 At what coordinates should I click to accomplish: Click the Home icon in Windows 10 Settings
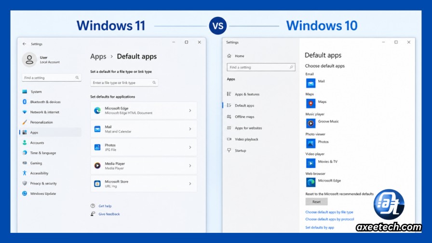click(x=229, y=56)
